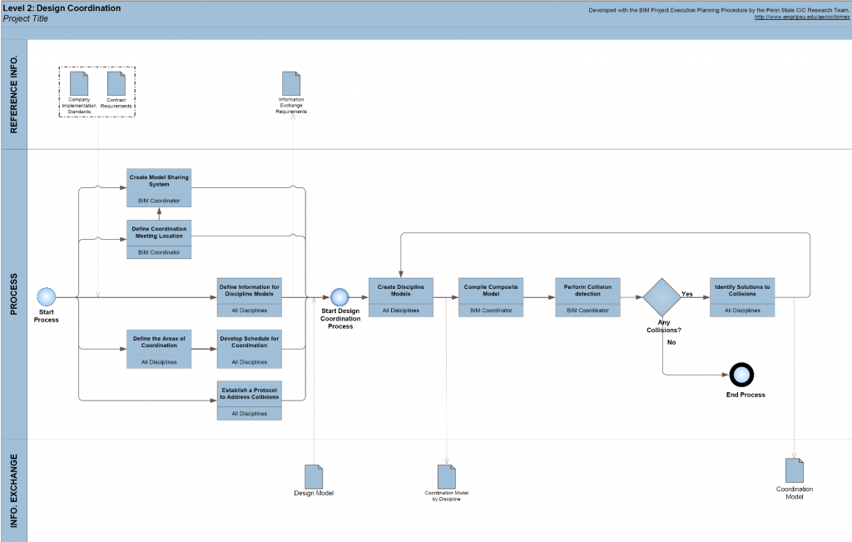Screen dimensions: 852x542
Task: Select the Contract Requirements document icon
Action: point(116,83)
